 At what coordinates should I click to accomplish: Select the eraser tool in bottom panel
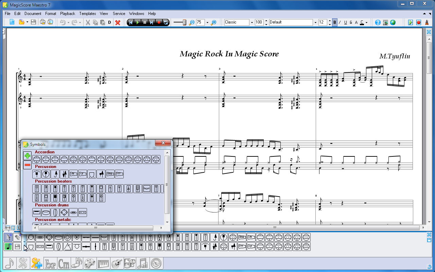pyautogui.click(x=18, y=237)
